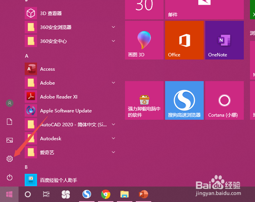Click the 爱奇艺 folder name
Viewport: 255px width, 202px height.
pyautogui.click(x=47, y=153)
